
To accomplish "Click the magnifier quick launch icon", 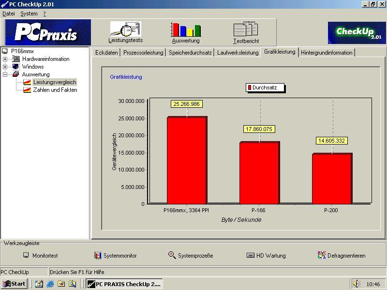I will [x=72, y=284].
